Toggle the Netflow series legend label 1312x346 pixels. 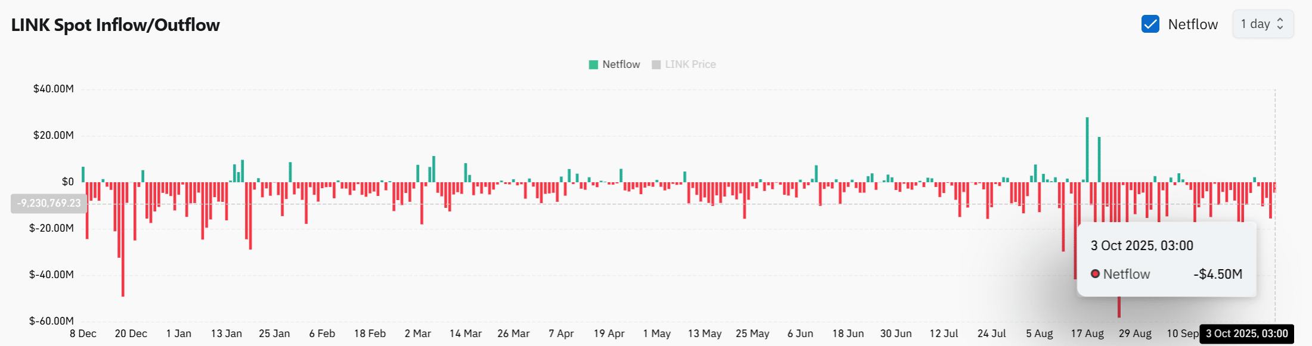(x=621, y=64)
